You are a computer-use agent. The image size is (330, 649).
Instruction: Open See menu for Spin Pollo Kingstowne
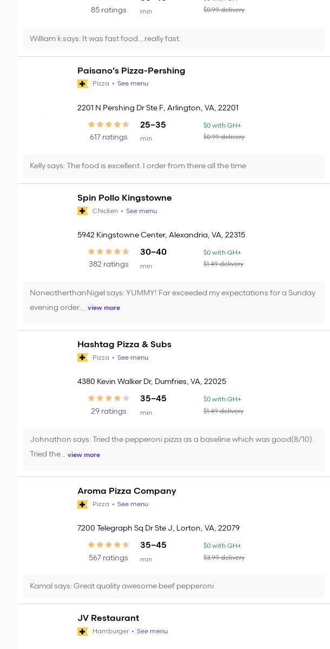pos(141,211)
